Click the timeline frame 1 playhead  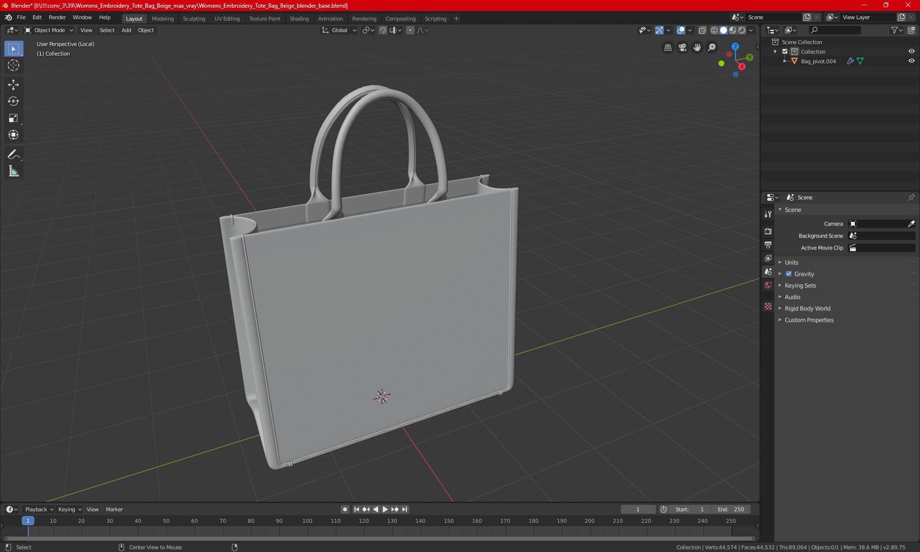pos(28,521)
